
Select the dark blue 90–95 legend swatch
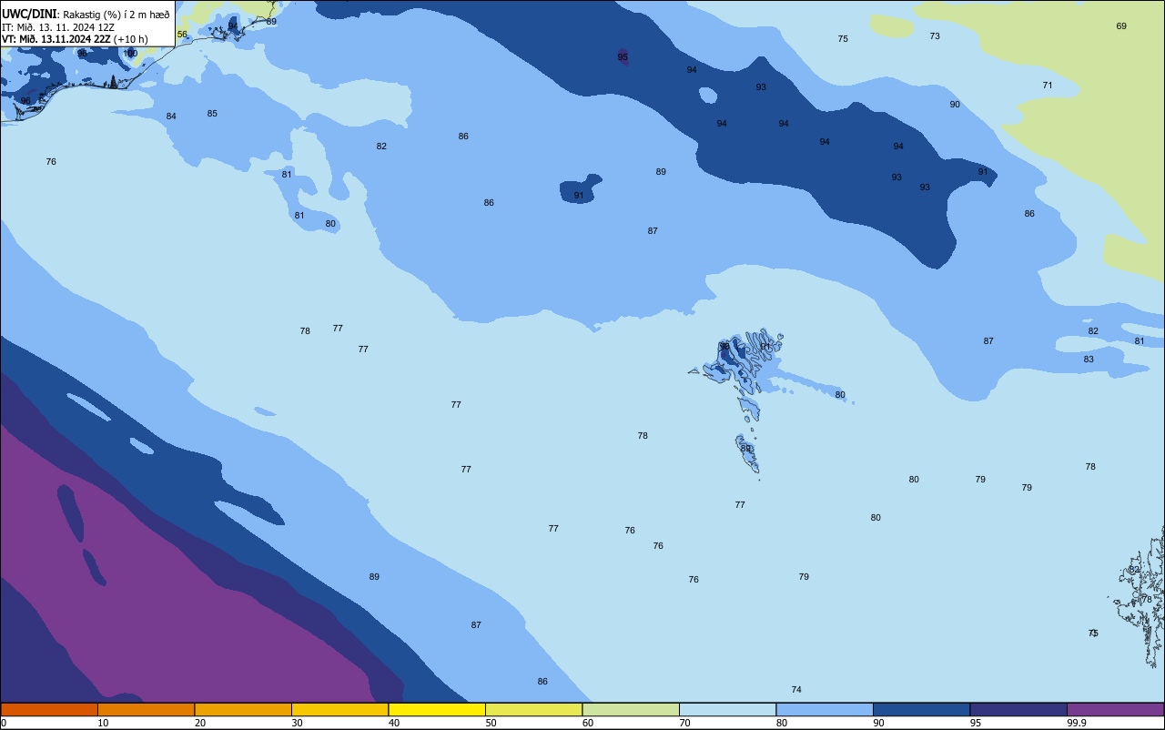pyautogui.click(x=921, y=709)
